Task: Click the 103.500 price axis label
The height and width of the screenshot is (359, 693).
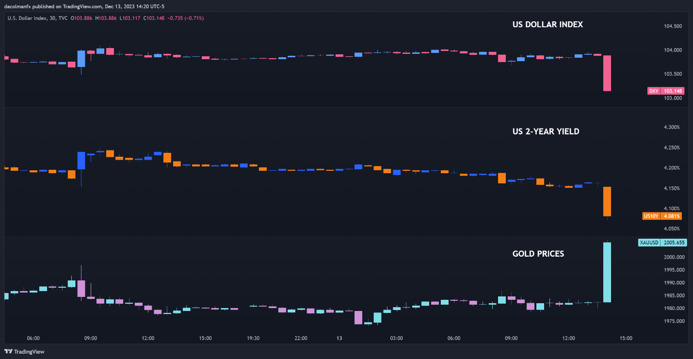Action: 673,74
